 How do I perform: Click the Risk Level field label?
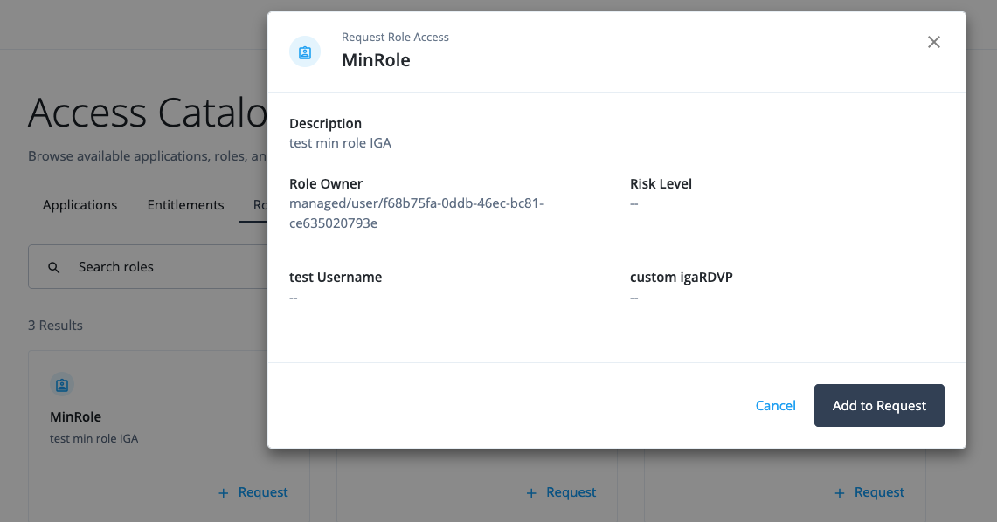[661, 184]
